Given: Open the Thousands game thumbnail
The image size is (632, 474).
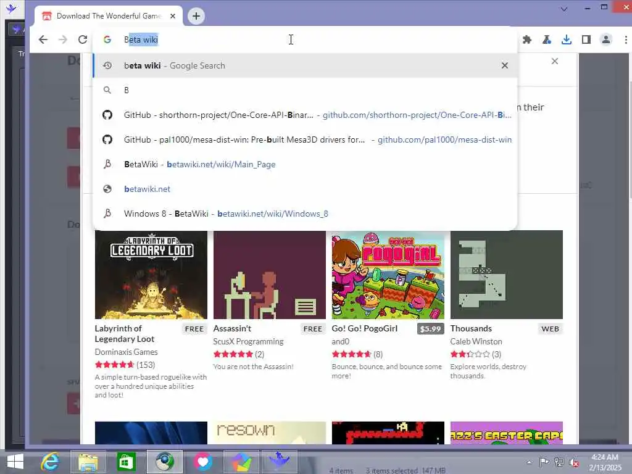Looking at the screenshot, I should click(x=506, y=275).
